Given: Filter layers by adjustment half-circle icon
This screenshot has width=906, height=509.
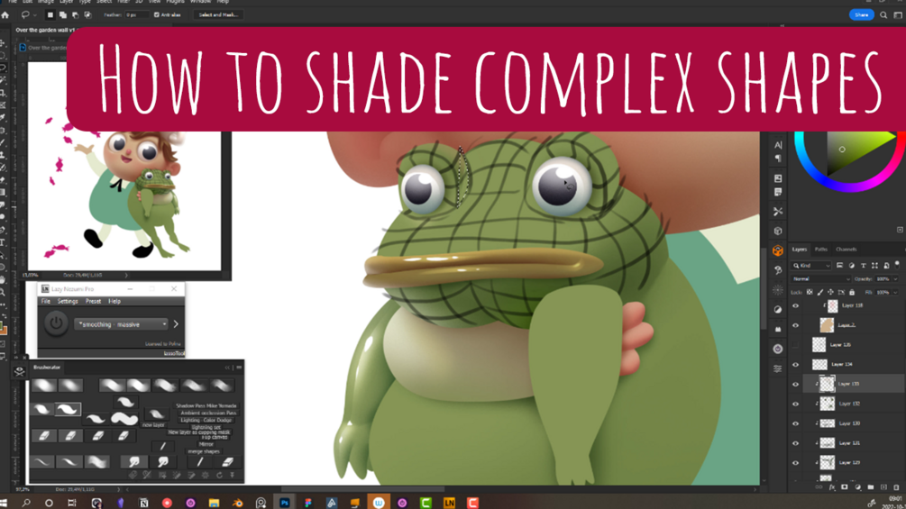Looking at the screenshot, I should 852,266.
